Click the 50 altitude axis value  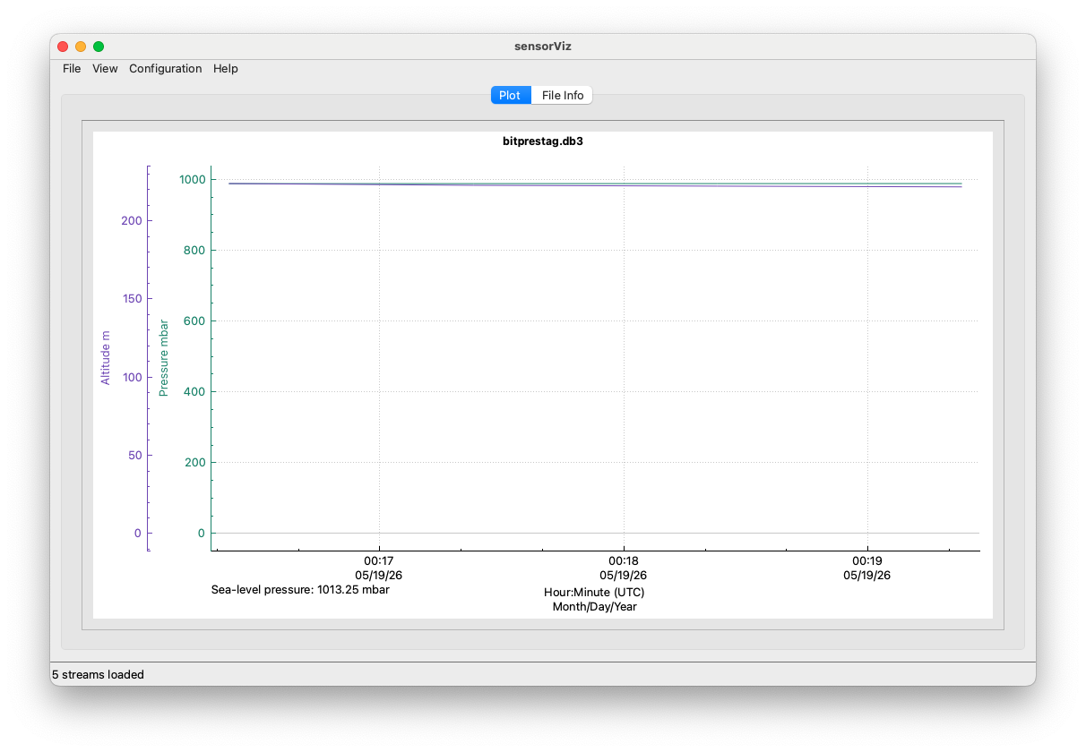click(134, 455)
